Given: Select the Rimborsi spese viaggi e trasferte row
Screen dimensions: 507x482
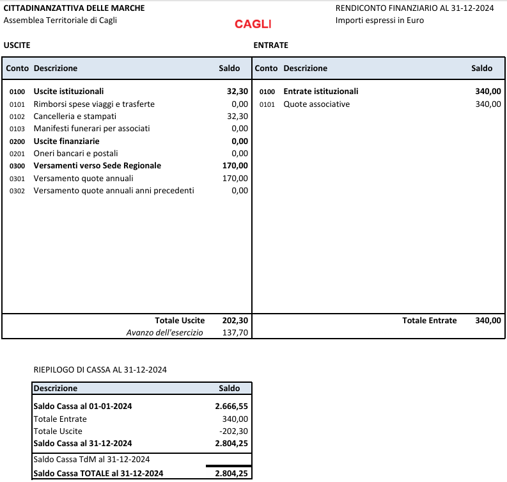Looking at the screenshot, I should pos(94,104).
